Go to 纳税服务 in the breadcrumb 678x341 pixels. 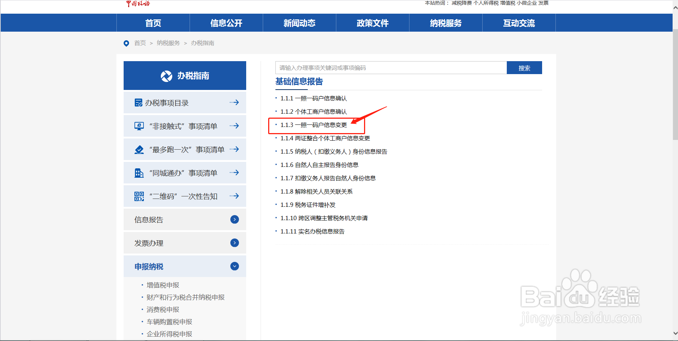(168, 43)
